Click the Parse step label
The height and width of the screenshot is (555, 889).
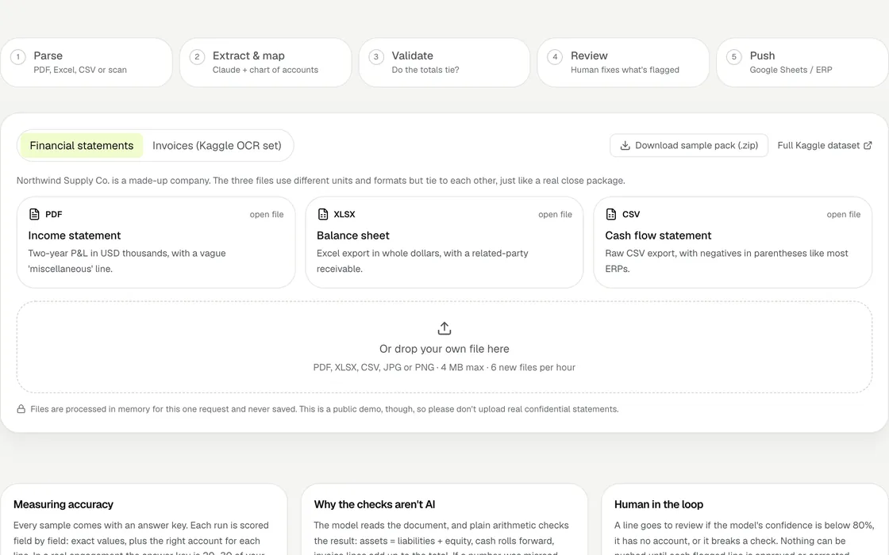[48, 55]
